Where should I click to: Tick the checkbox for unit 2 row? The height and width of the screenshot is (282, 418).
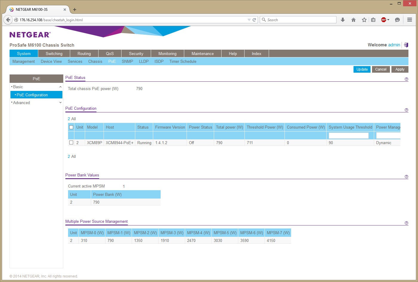(71, 143)
